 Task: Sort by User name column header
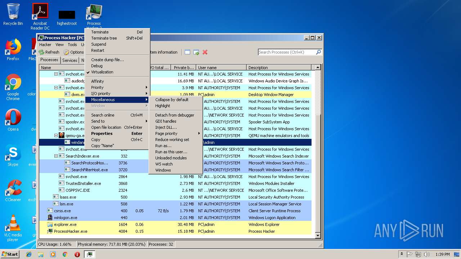pyautogui.click(x=221, y=68)
